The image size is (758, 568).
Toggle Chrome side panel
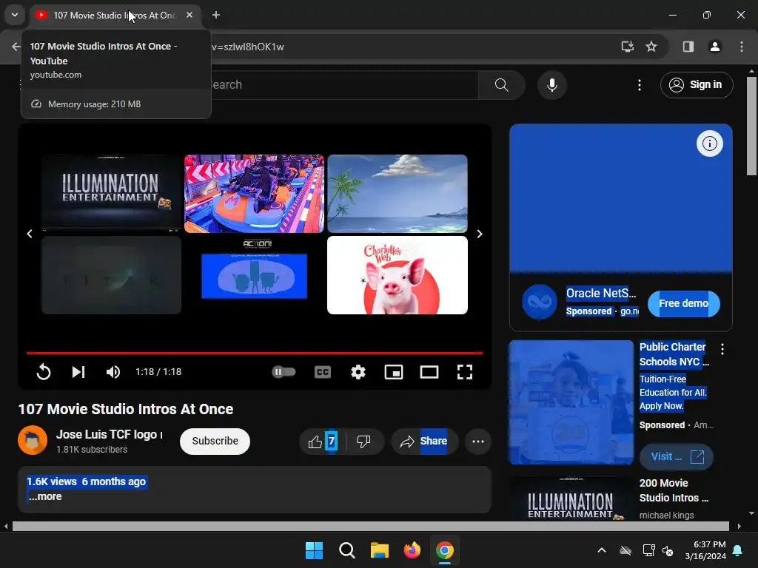tap(688, 47)
